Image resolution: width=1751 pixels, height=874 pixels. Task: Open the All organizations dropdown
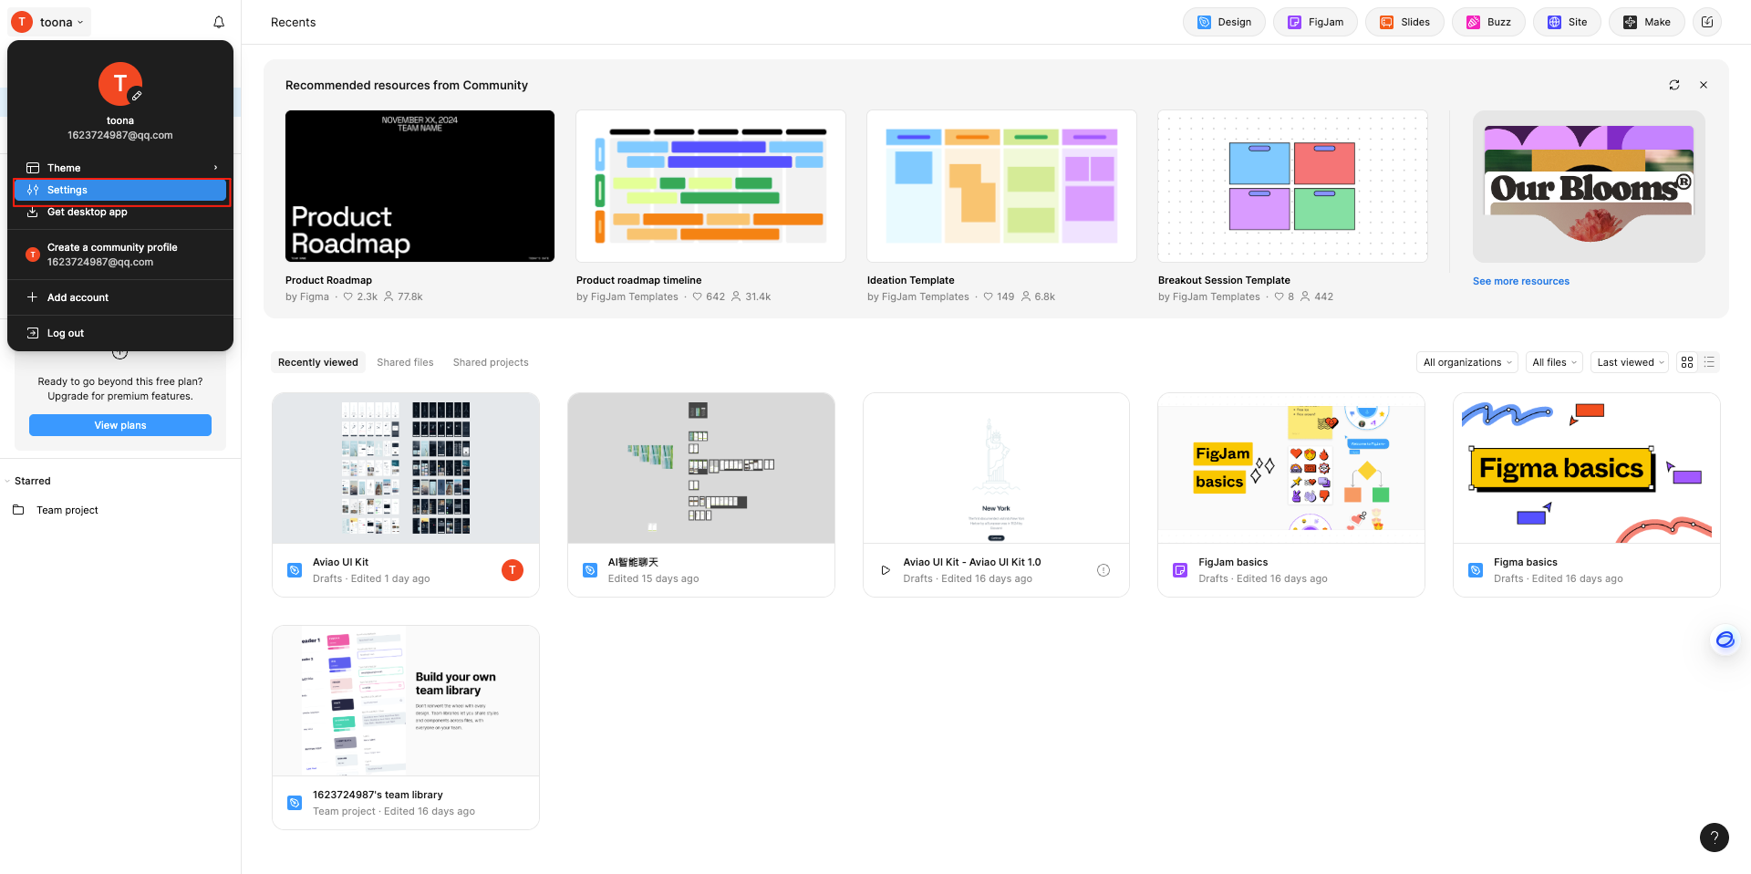click(1466, 362)
